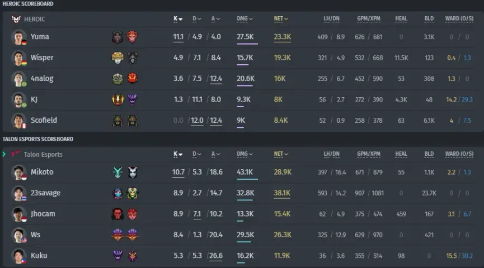Click Jhocam's red first hero icon
Image resolution: width=484 pixels, height=268 pixels.
pyautogui.click(x=118, y=214)
